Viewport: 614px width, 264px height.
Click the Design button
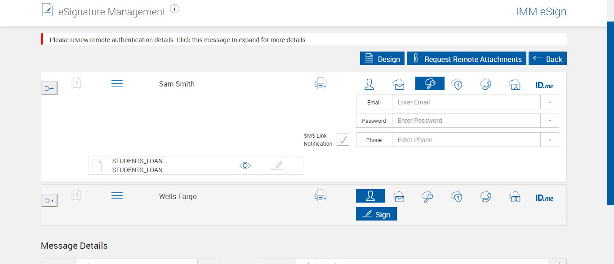382,59
